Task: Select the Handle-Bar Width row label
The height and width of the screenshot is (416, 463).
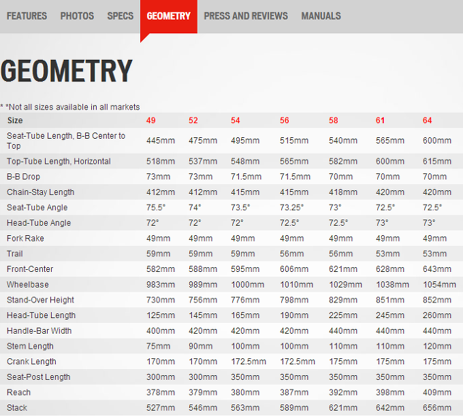Action: click(x=39, y=331)
